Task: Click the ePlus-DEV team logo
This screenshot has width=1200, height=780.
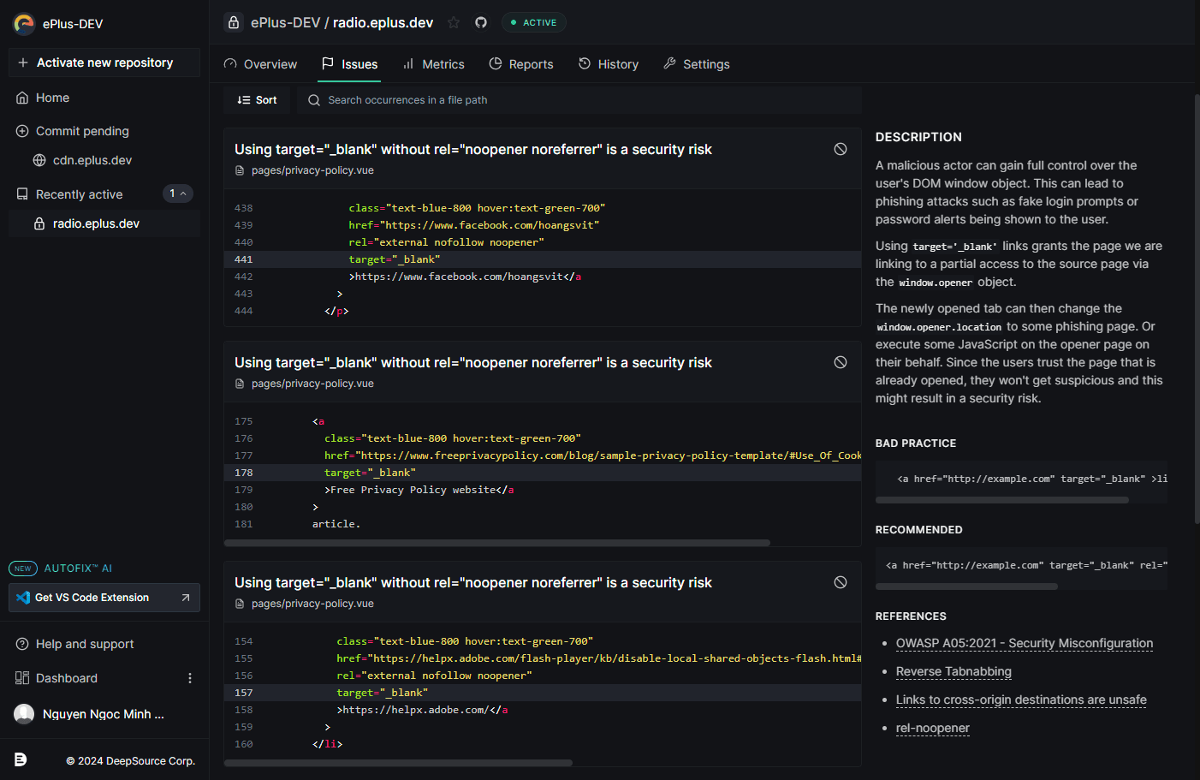Action: pos(24,24)
